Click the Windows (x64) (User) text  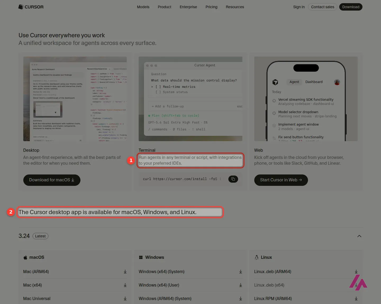[x=159, y=285]
